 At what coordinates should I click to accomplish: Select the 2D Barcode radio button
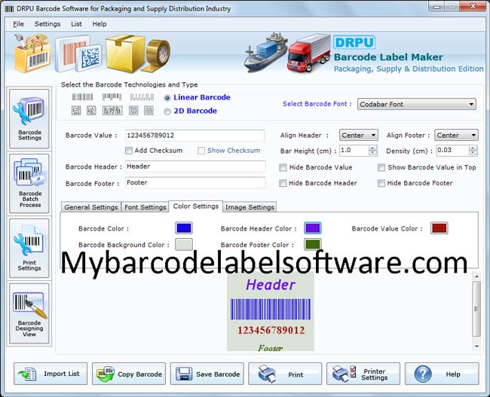(167, 111)
